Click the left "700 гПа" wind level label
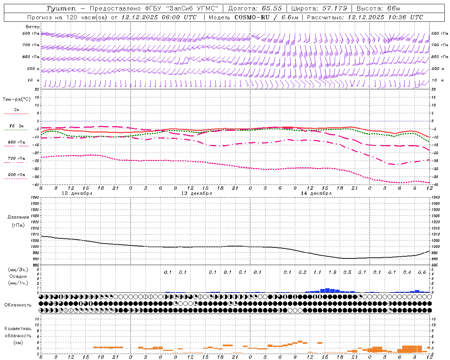The width and height of the screenshot is (450, 360). click(x=31, y=45)
